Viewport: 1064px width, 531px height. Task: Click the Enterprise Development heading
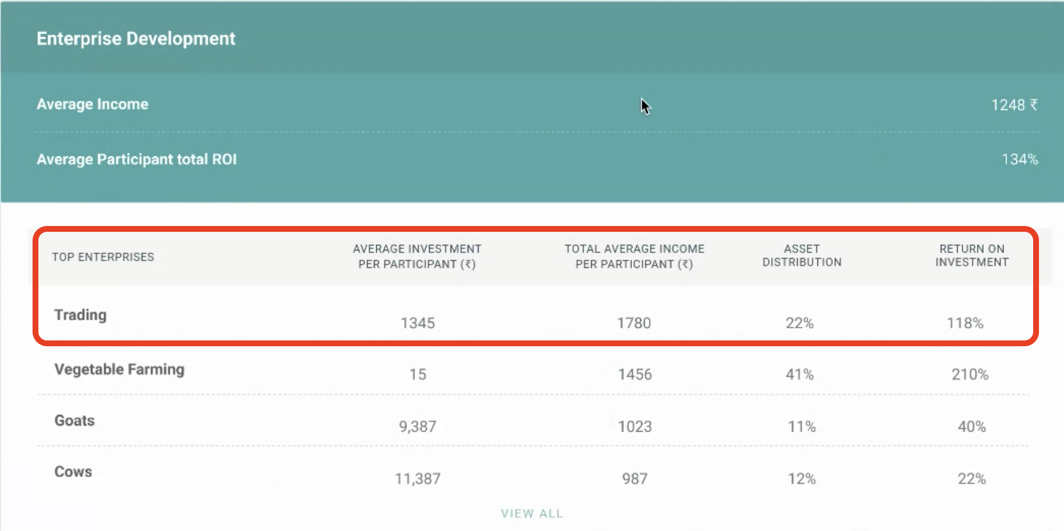135,39
